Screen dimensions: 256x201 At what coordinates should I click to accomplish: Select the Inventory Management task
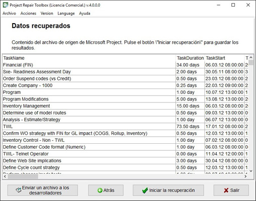click(89, 106)
